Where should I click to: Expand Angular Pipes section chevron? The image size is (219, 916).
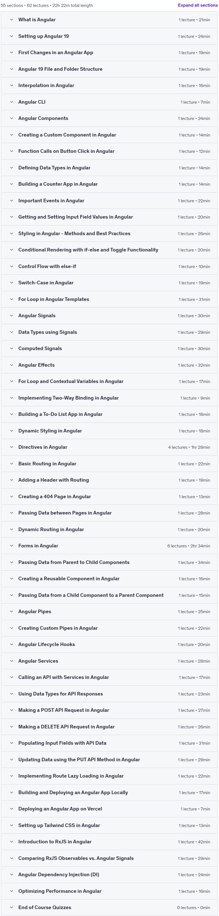tap(11, 611)
